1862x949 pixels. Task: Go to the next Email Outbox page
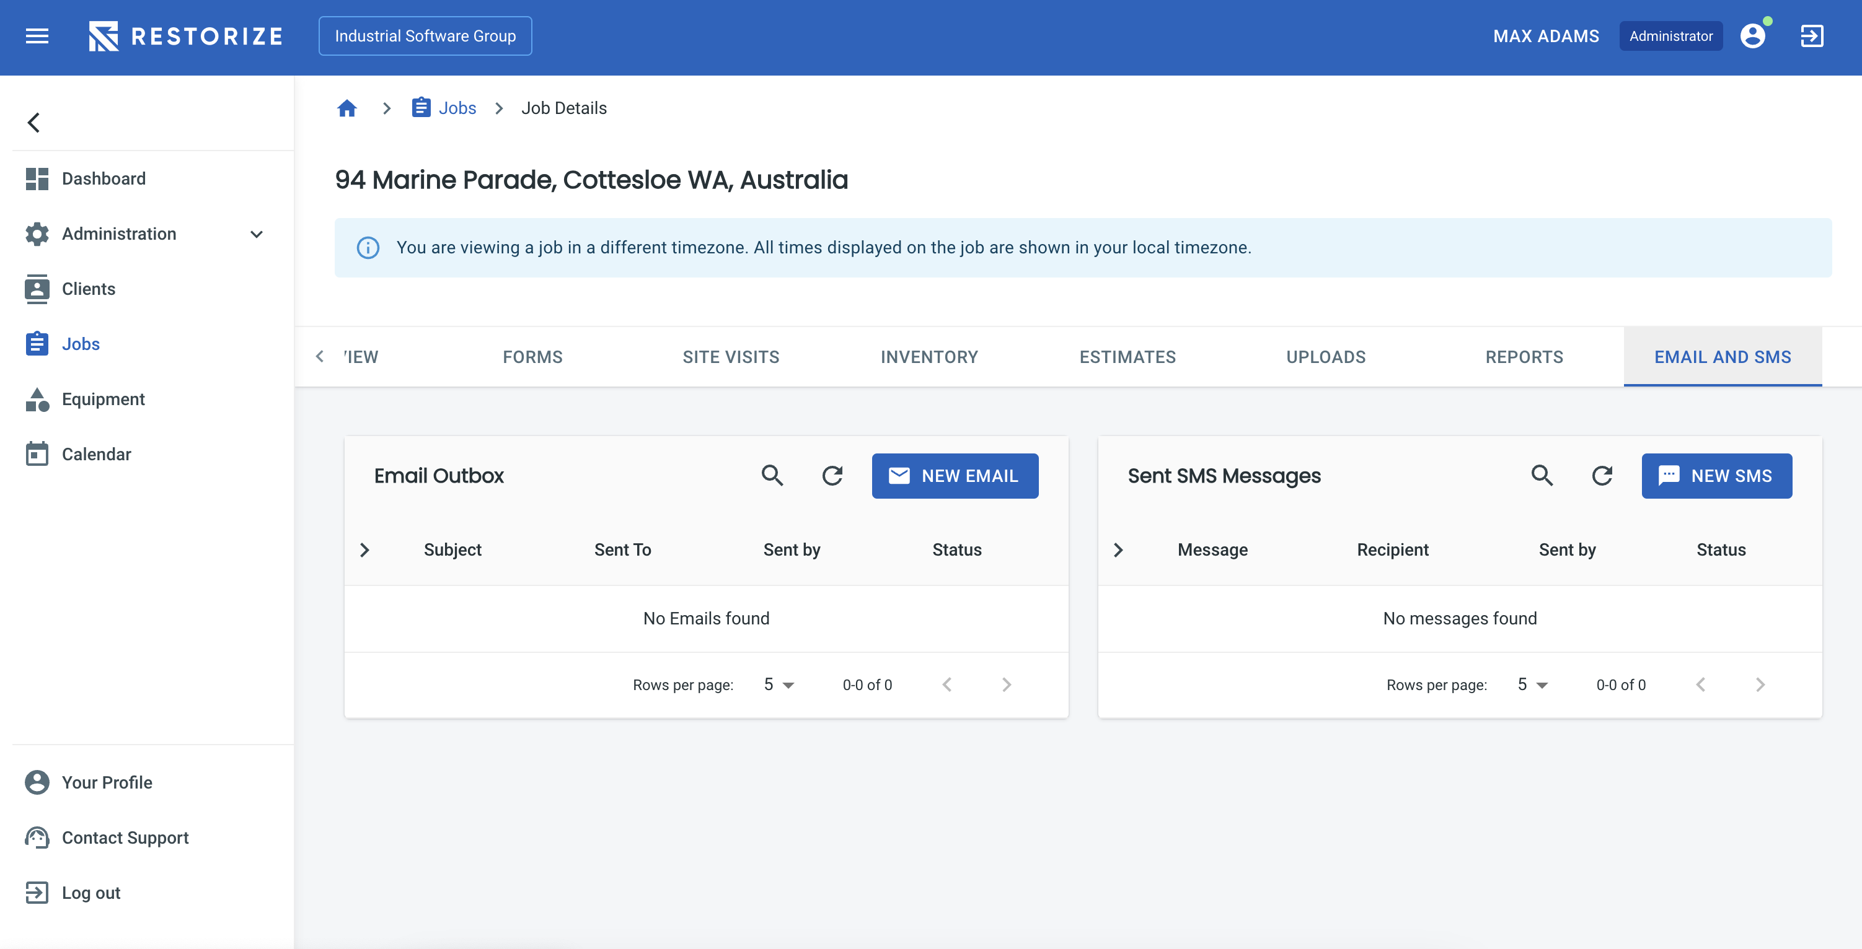(x=1007, y=684)
